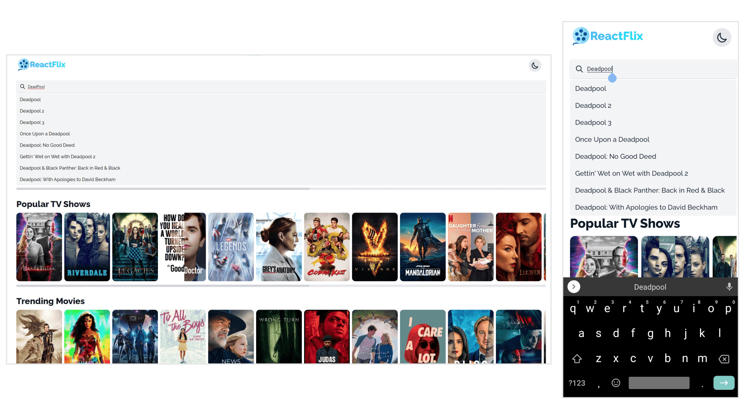Image resolution: width=745 pixels, height=419 pixels.
Task: Expand the keyboard suggestion strip arrow
Action: point(573,287)
